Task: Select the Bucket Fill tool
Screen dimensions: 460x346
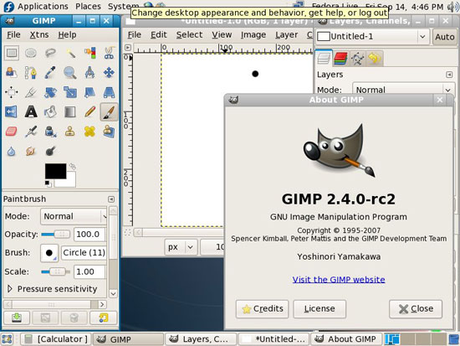Action: coord(50,112)
